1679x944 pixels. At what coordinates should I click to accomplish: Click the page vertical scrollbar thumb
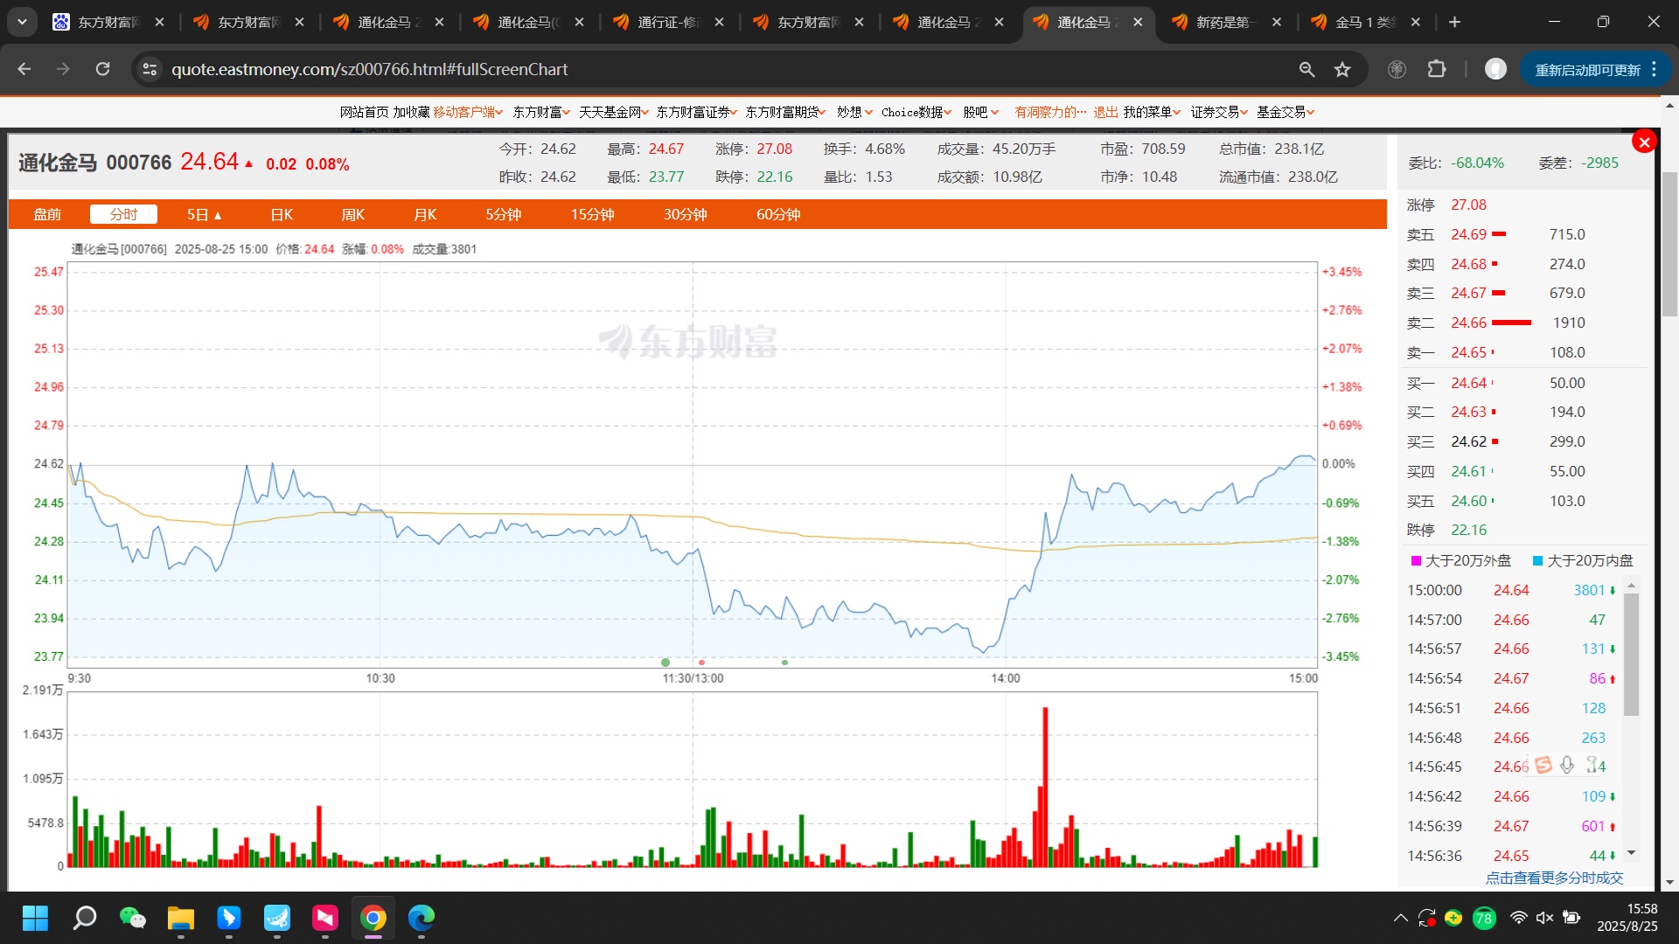pyautogui.click(x=1670, y=245)
